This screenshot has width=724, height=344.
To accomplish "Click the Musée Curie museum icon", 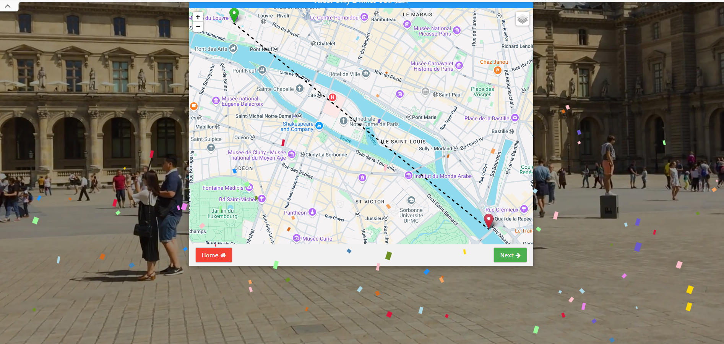I will tap(297, 238).
